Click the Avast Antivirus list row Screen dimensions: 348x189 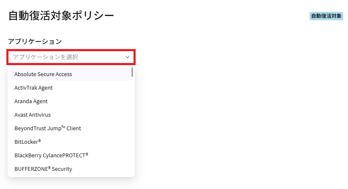coord(70,115)
